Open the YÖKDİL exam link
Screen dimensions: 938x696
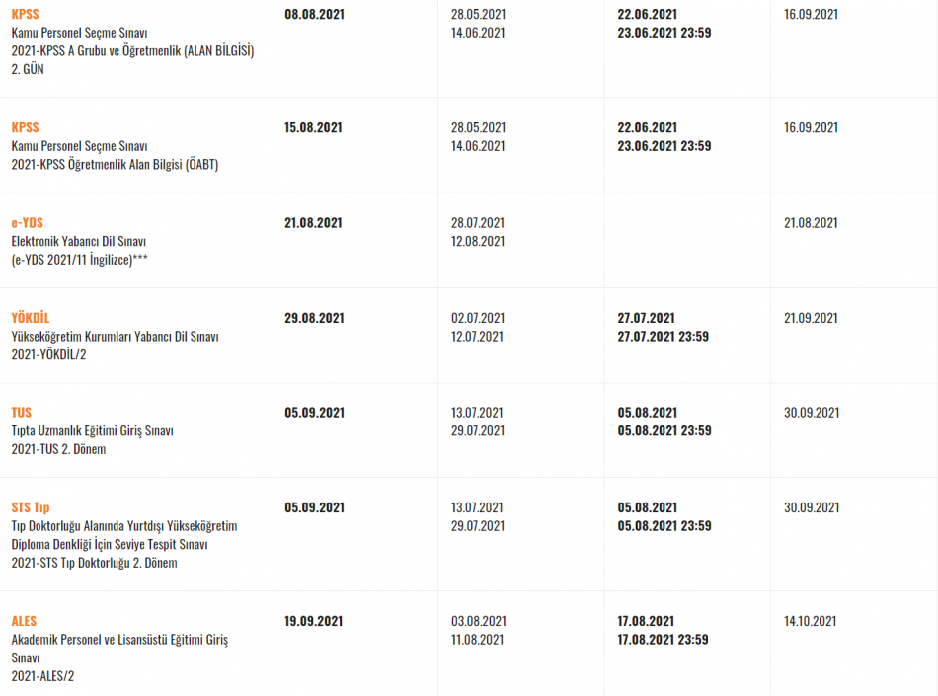(x=31, y=318)
